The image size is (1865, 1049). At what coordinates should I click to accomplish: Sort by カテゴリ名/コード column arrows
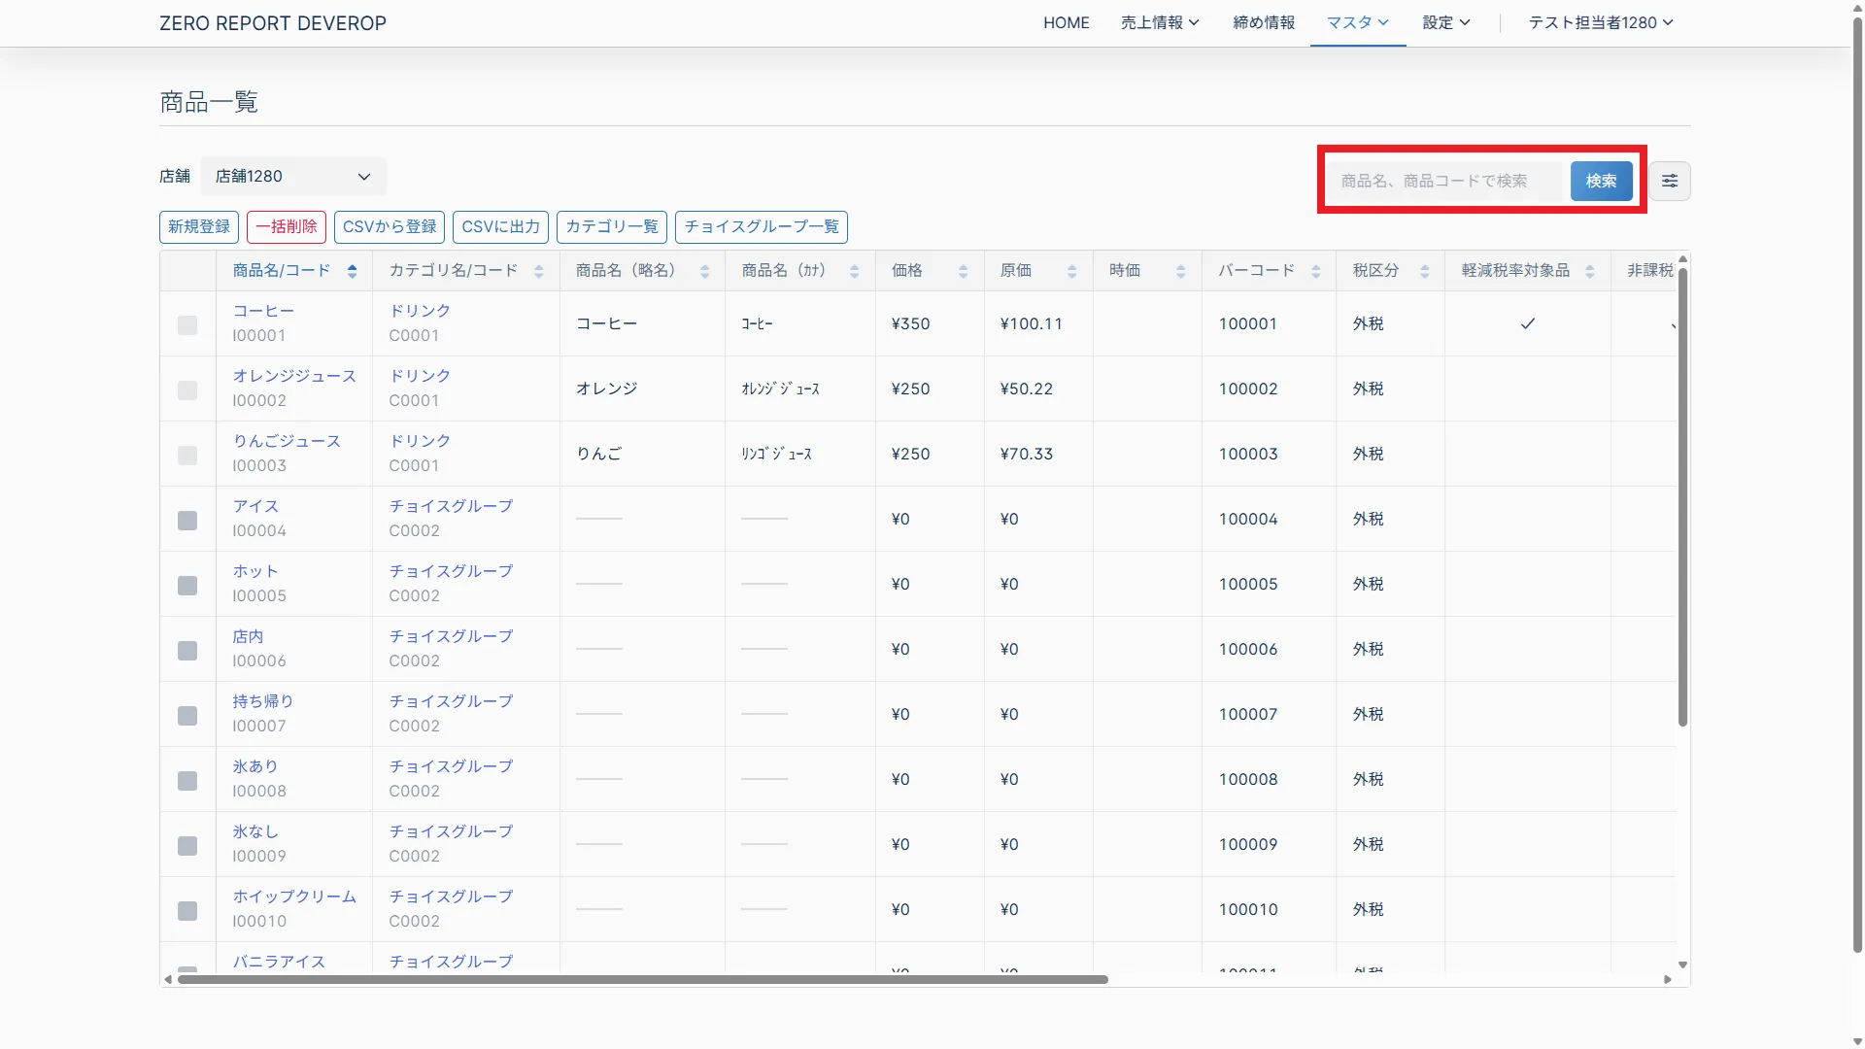pyautogui.click(x=538, y=271)
